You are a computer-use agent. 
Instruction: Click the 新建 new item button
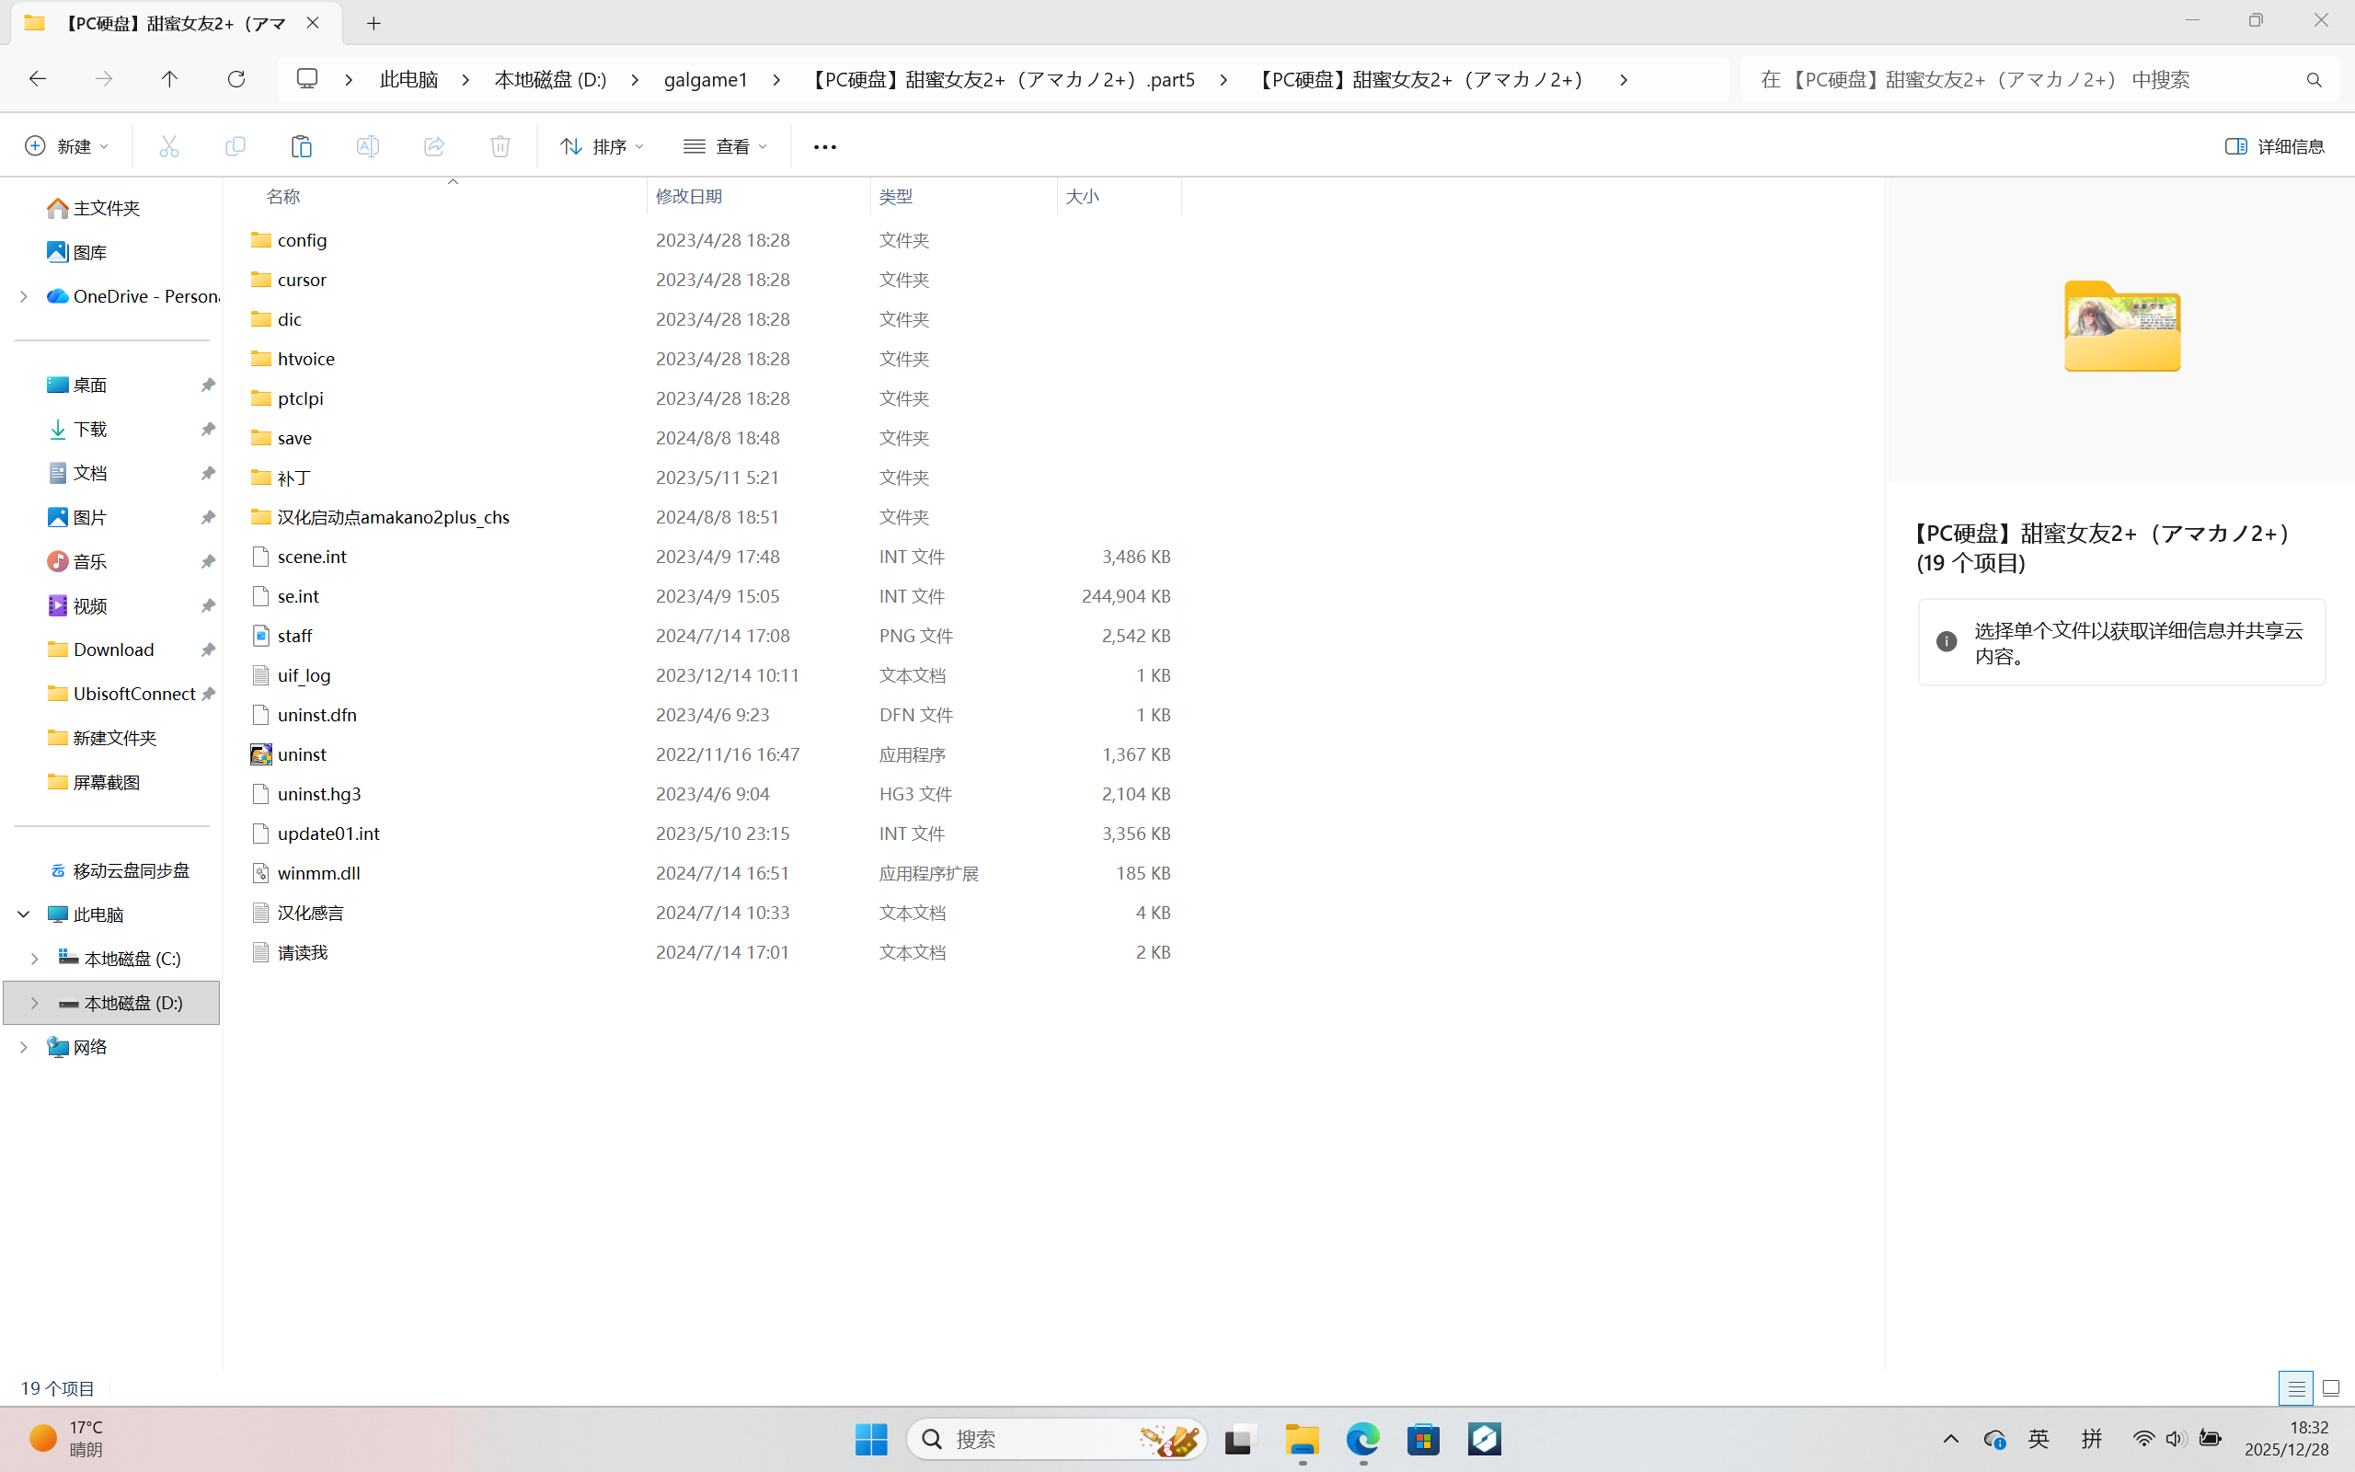click(x=66, y=146)
